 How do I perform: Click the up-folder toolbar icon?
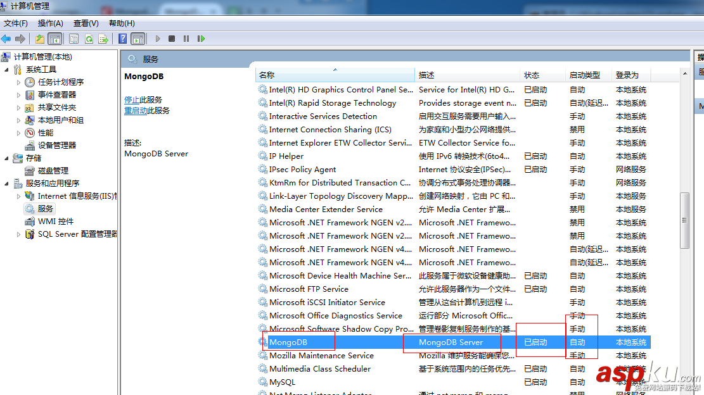point(41,38)
